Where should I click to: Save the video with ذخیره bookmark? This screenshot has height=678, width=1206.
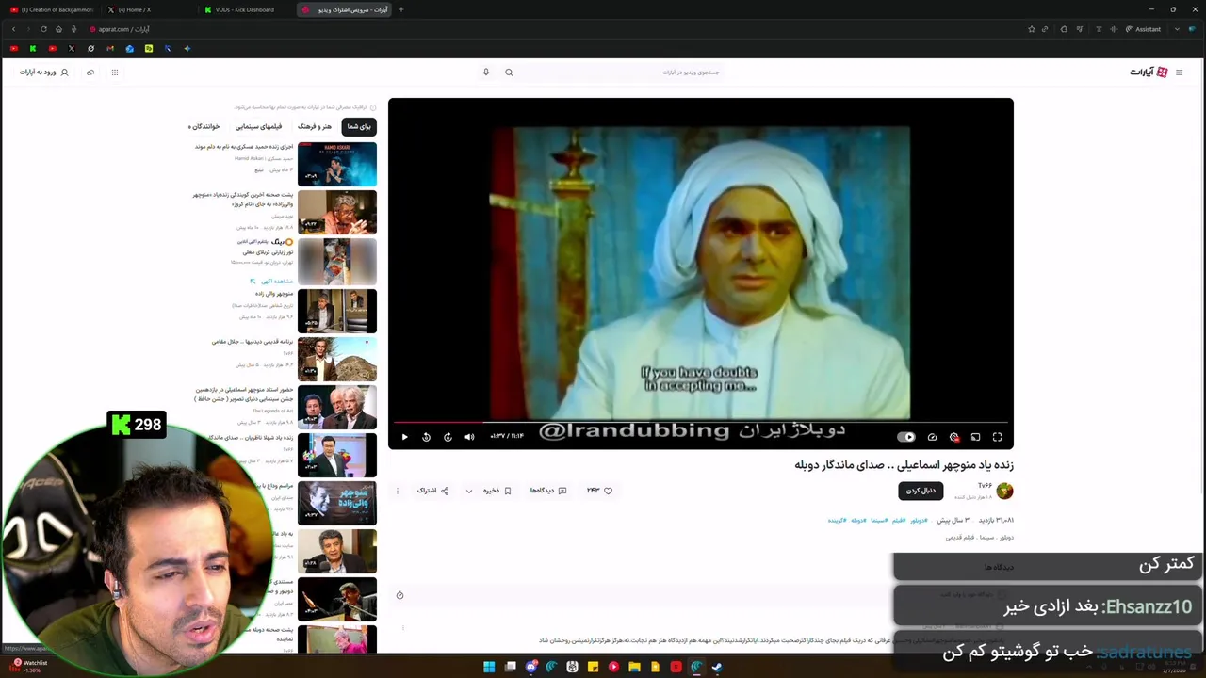click(497, 491)
